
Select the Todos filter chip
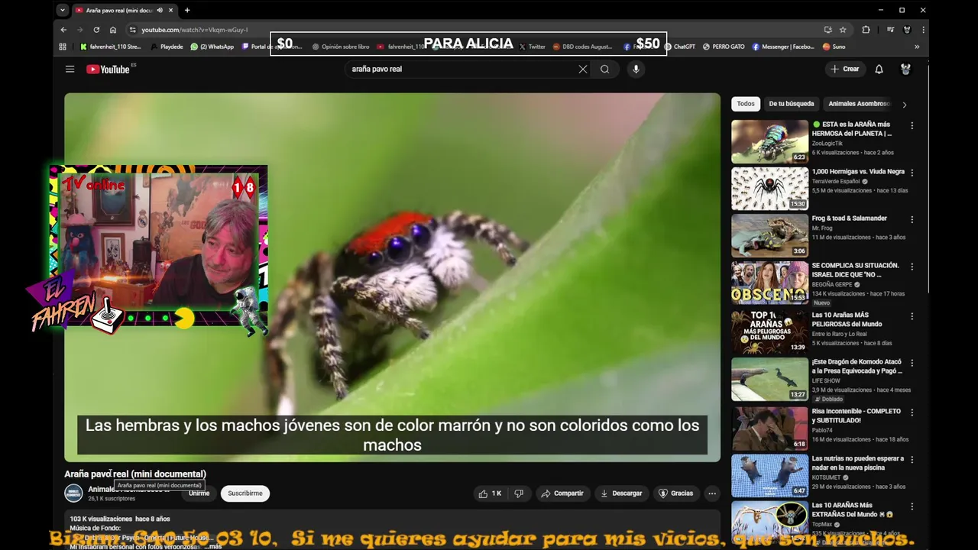[x=746, y=104]
